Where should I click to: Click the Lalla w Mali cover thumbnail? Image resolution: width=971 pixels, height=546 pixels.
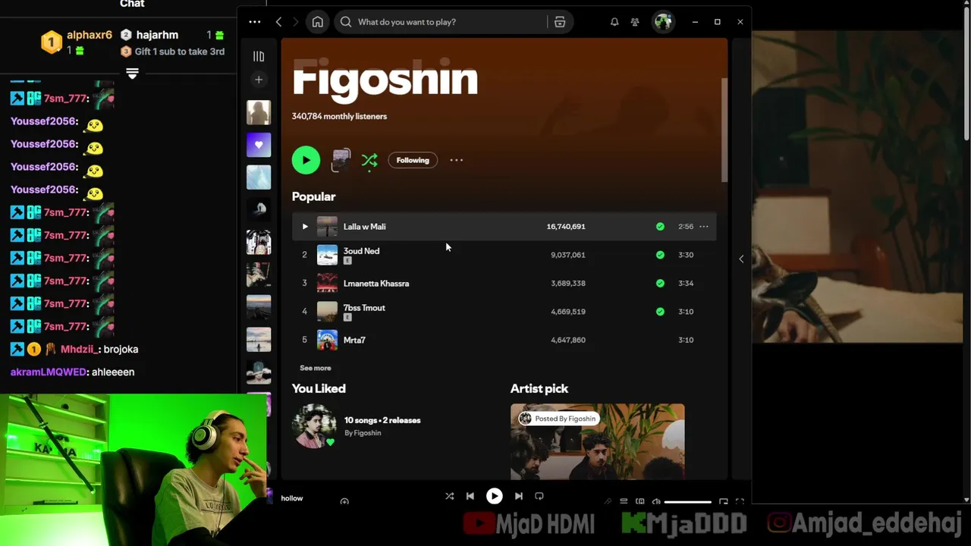[x=327, y=227]
